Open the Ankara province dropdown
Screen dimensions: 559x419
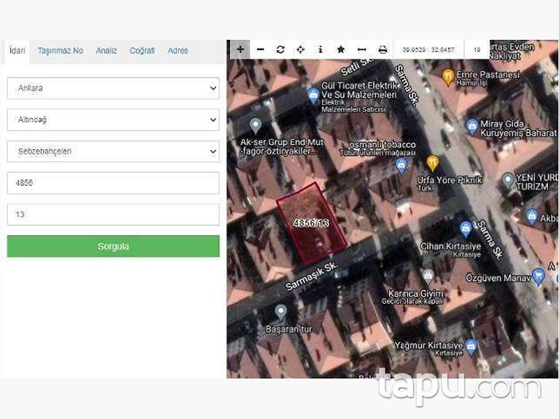[113, 88]
